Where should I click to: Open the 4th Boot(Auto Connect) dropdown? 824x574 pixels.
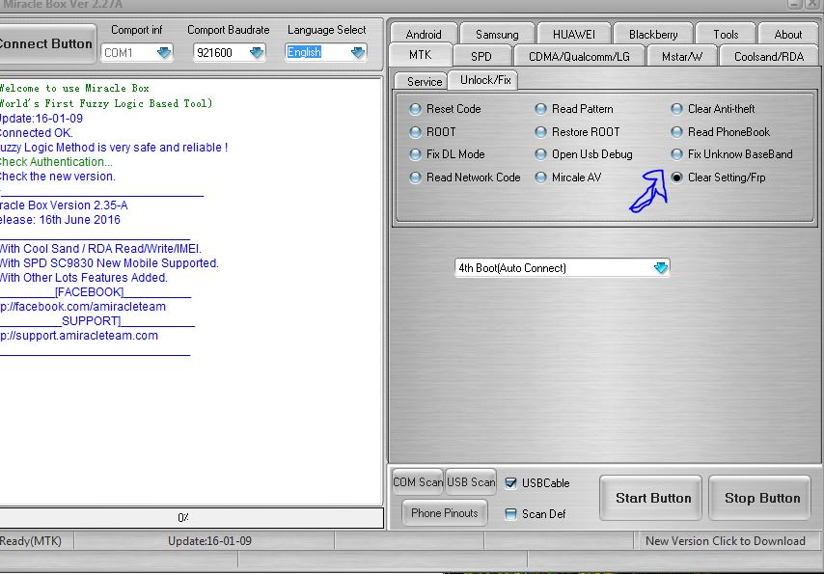(661, 267)
